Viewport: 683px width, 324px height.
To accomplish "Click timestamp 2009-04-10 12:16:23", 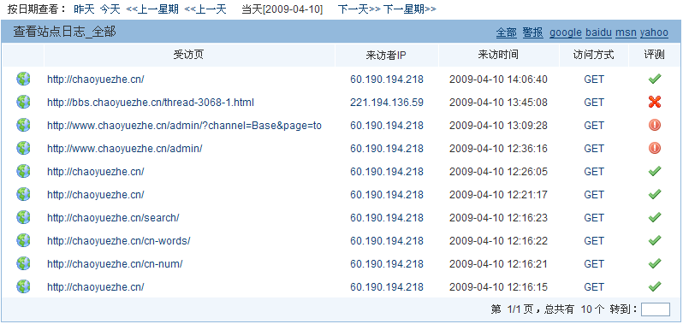I will coord(498,218).
